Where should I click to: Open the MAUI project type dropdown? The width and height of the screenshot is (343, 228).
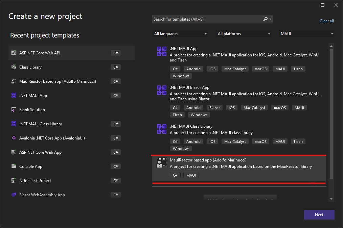[x=306, y=34]
